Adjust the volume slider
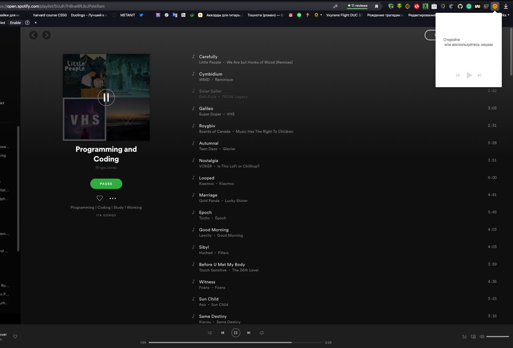 pyautogui.click(x=497, y=337)
